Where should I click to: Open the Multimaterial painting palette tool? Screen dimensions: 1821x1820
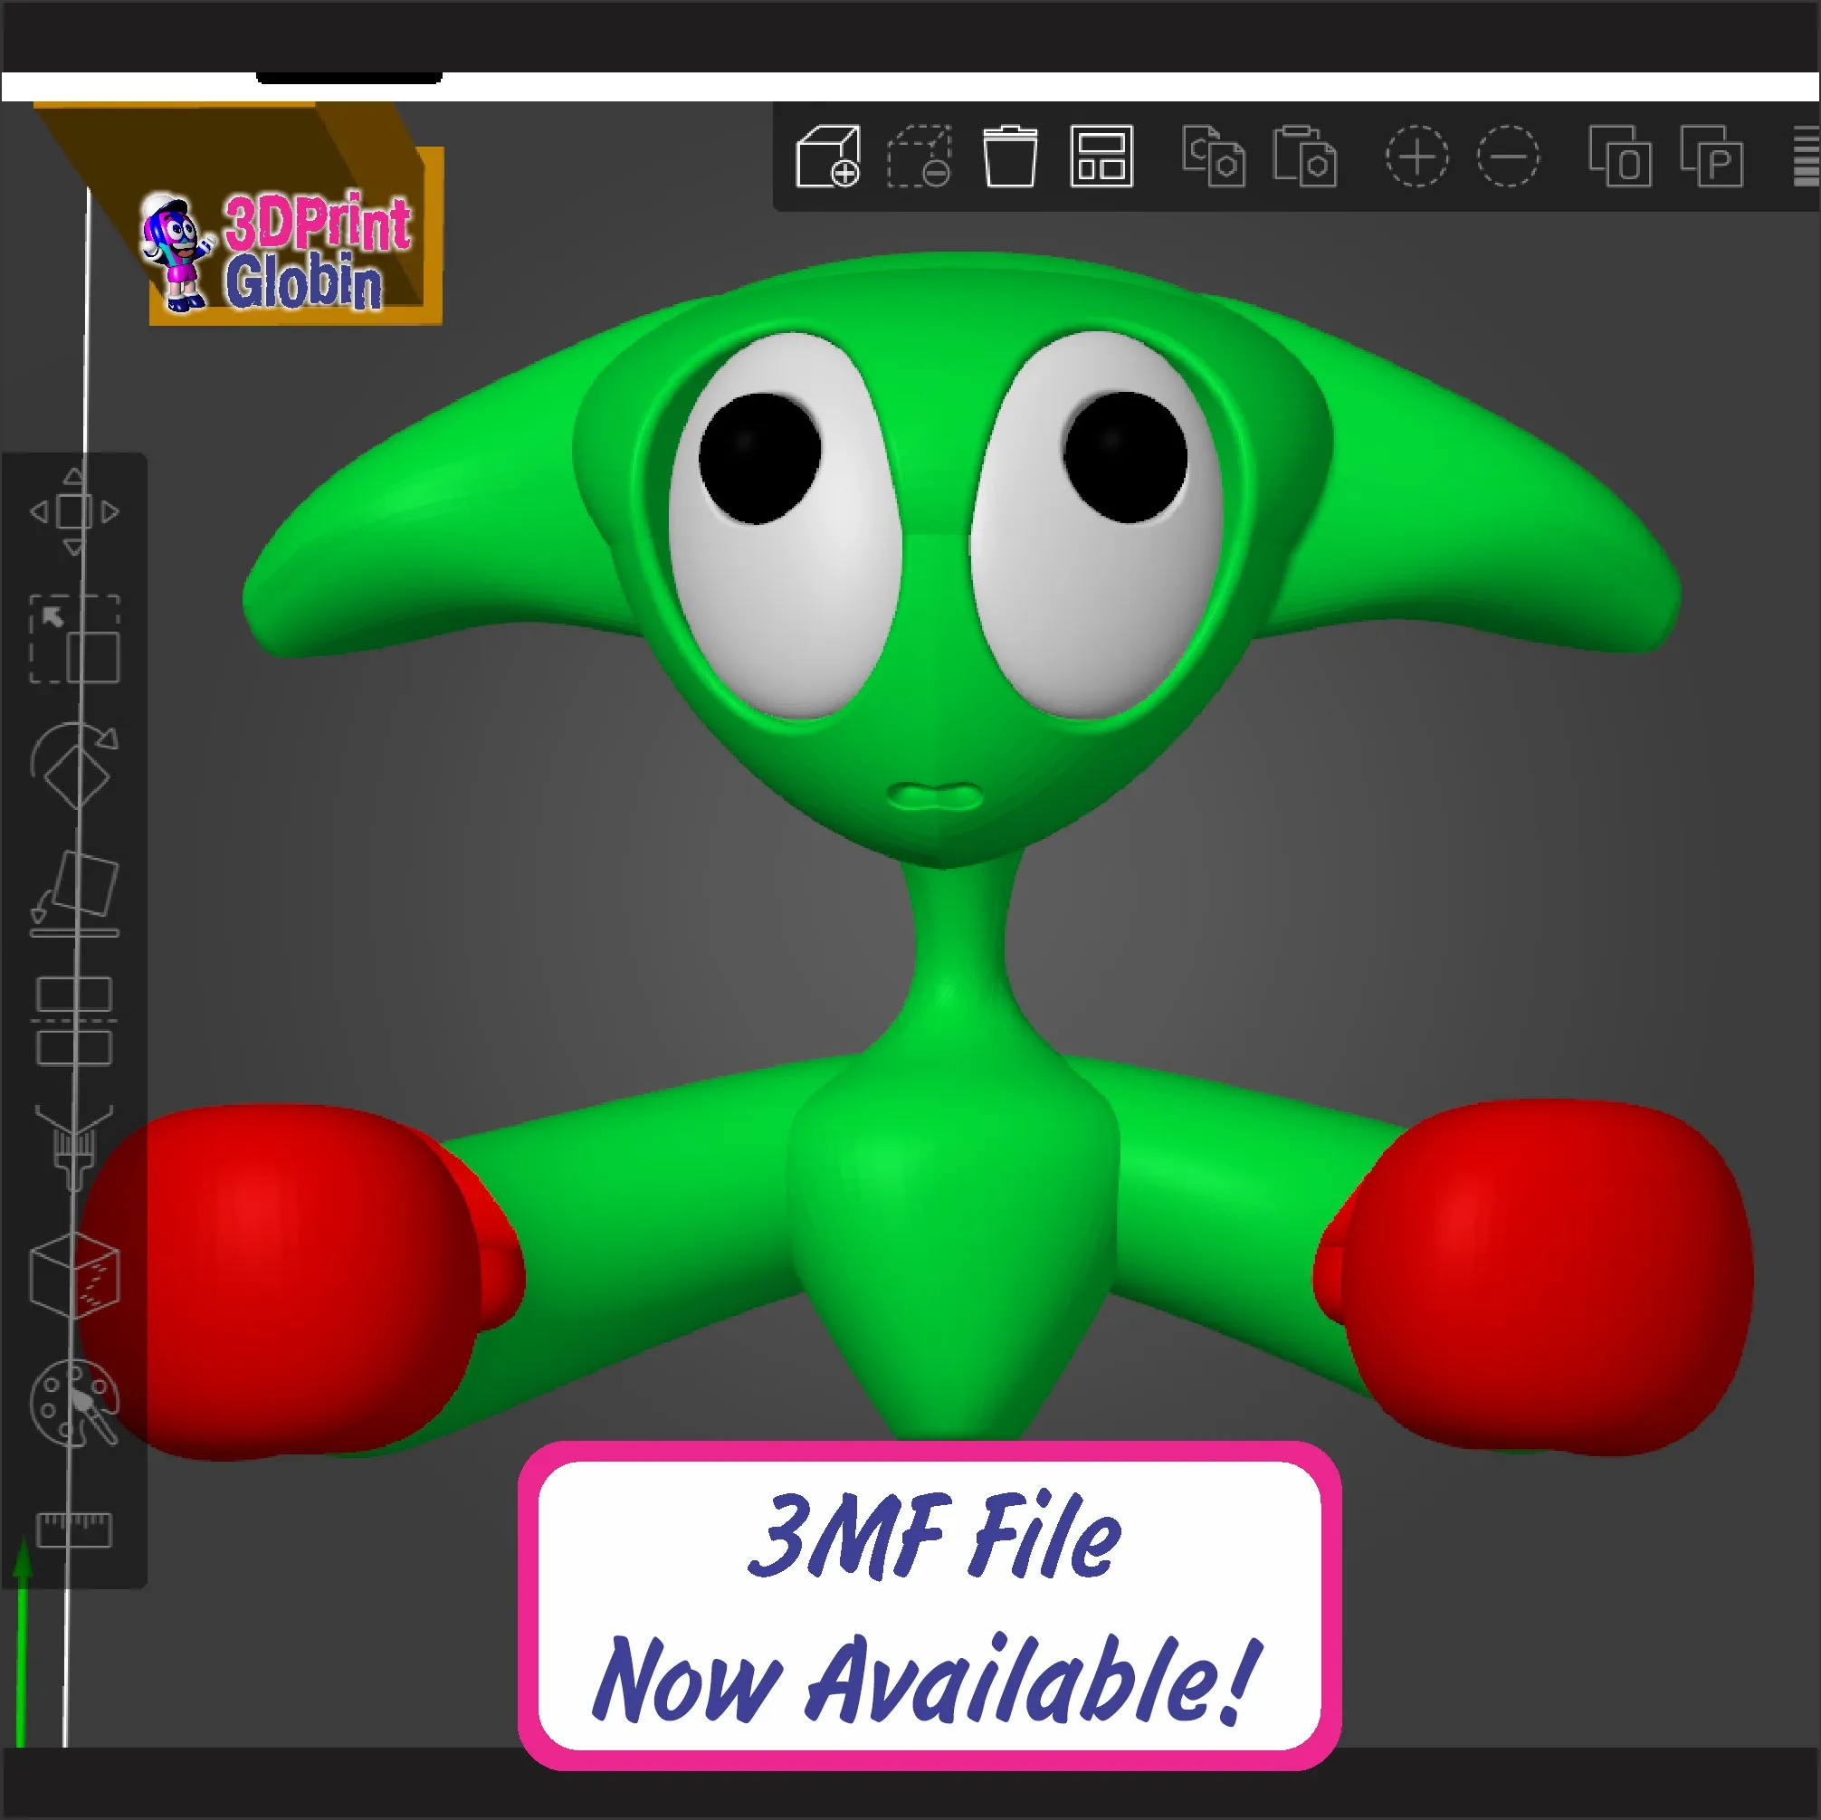click(74, 1402)
